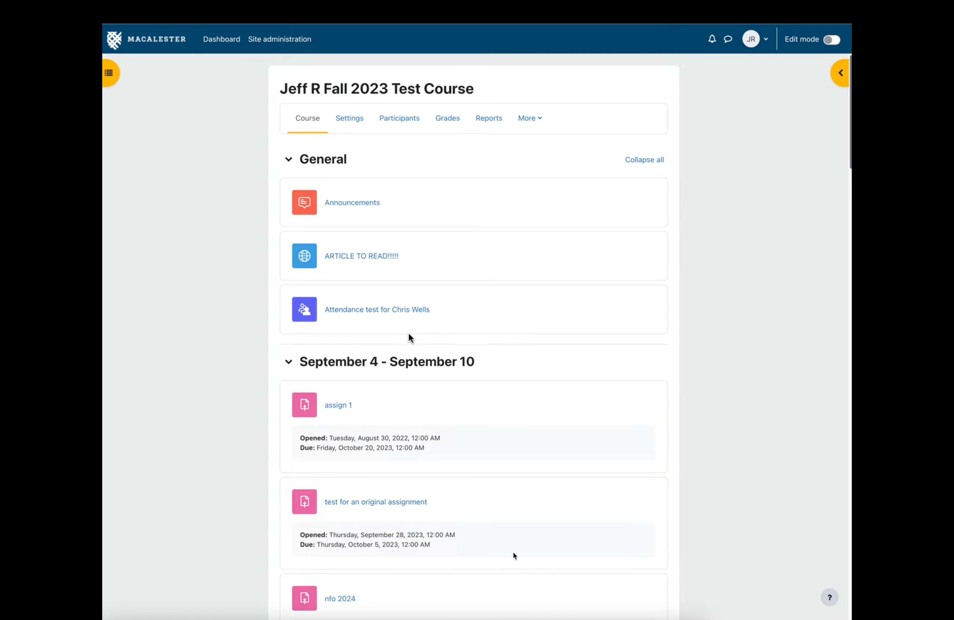Click the Macalester logo
954x620 pixels.
click(x=146, y=39)
